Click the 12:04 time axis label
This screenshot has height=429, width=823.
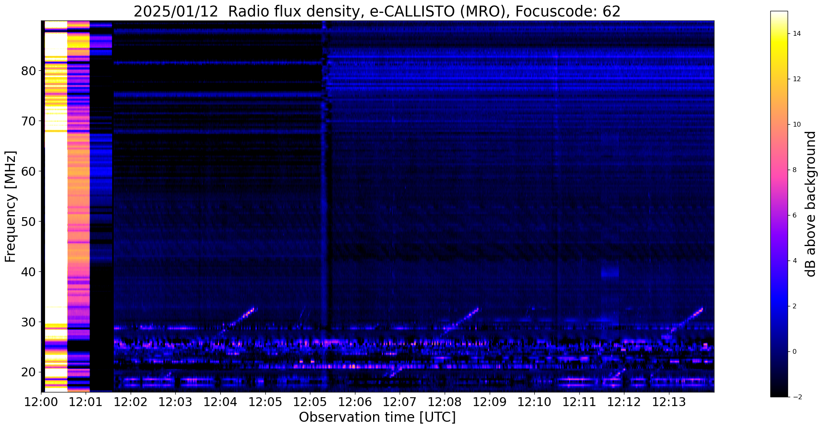pyautogui.click(x=220, y=402)
